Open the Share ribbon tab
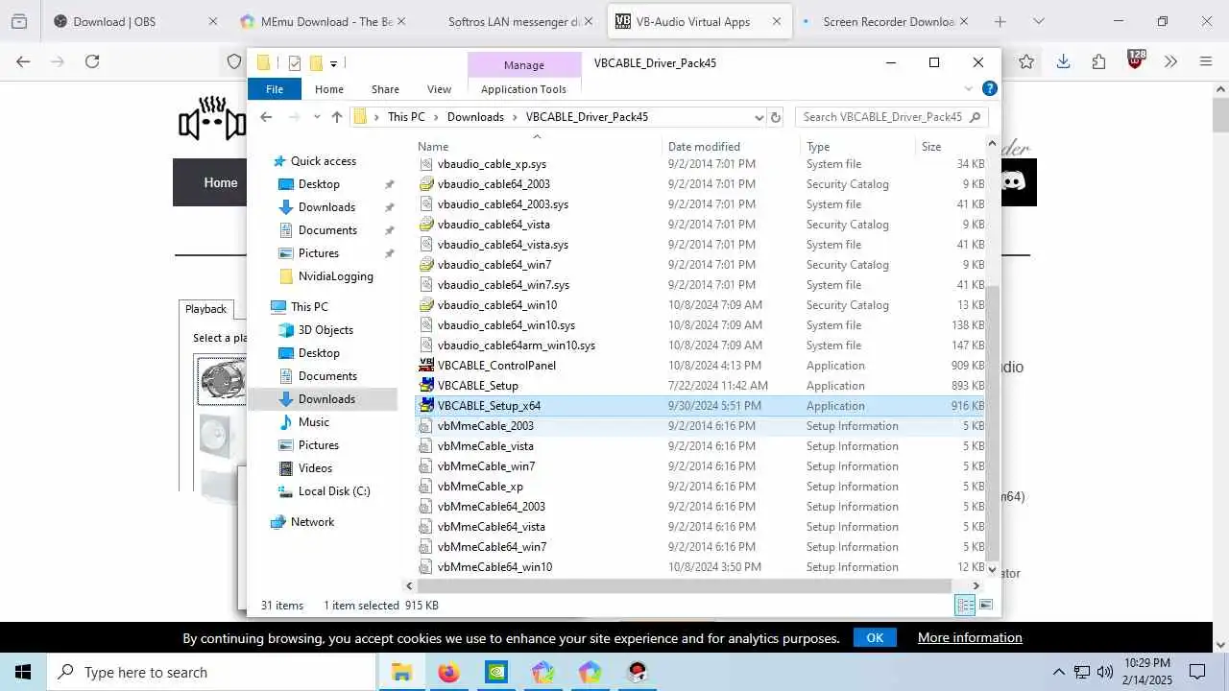Image resolution: width=1229 pixels, height=691 pixels. [385, 89]
